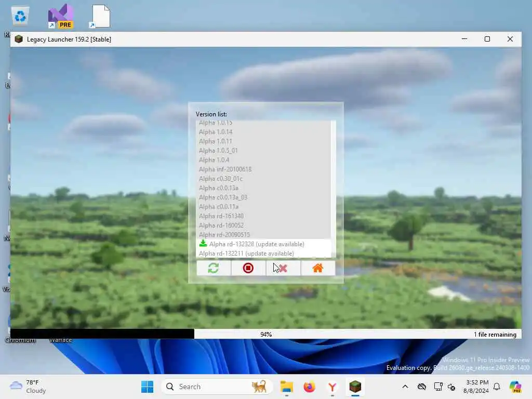Click the crossed-out cloud sync tray icon
532x399 pixels.
click(x=422, y=387)
